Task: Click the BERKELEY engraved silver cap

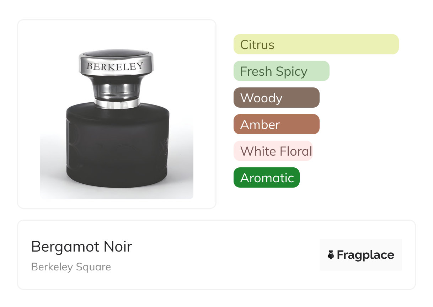Action: 115,66
